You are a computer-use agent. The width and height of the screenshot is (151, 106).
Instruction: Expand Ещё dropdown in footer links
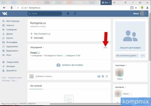14,81
